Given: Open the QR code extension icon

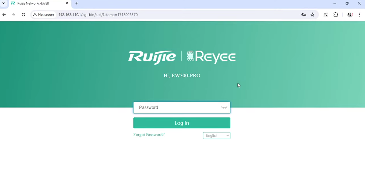Looking at the screenshot, I should point(326,15).
